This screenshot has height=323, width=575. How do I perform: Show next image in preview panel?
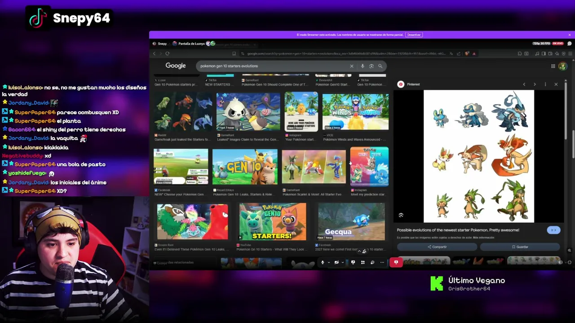[535, 84]
